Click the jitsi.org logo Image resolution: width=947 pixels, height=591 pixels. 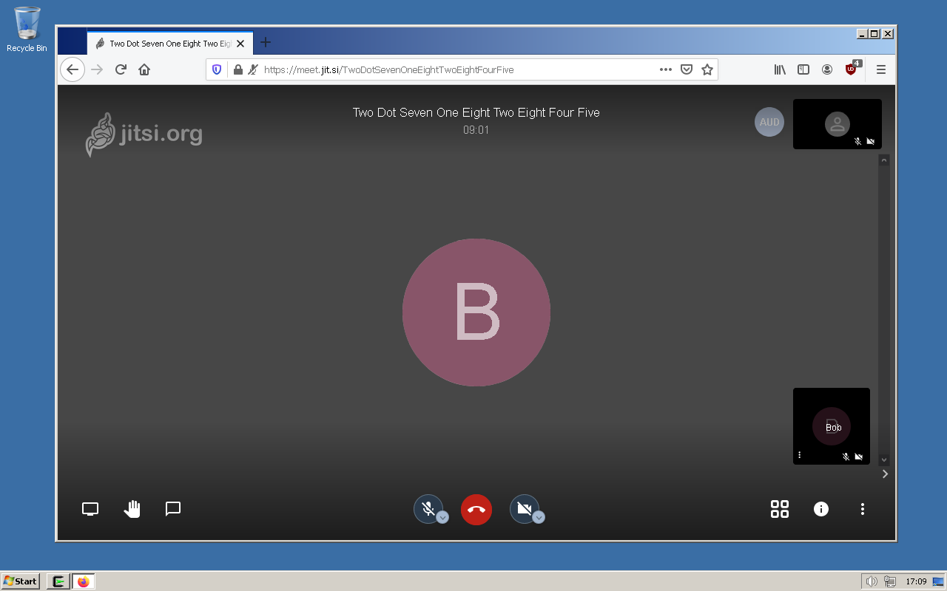tap(144, 134)
